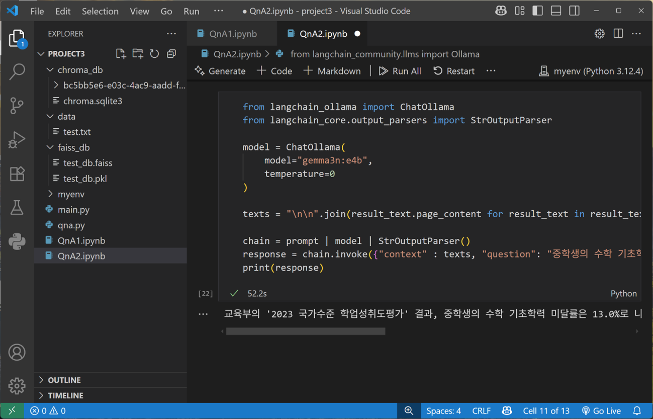Toggle the bottom panel
This screenshot has height=419, width=653.
click(x=556, y=11)
